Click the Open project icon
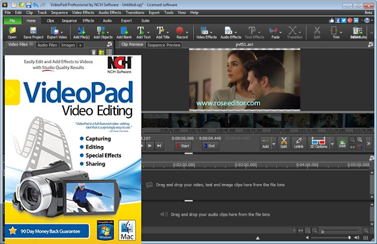The image size is (377, 244). (12, 33)
